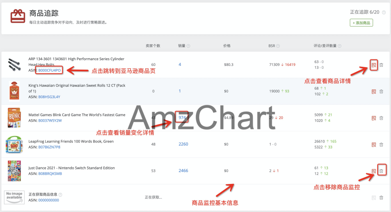Click the 销量 column header
Screen dimensions: 391x212
coord(182,46)
